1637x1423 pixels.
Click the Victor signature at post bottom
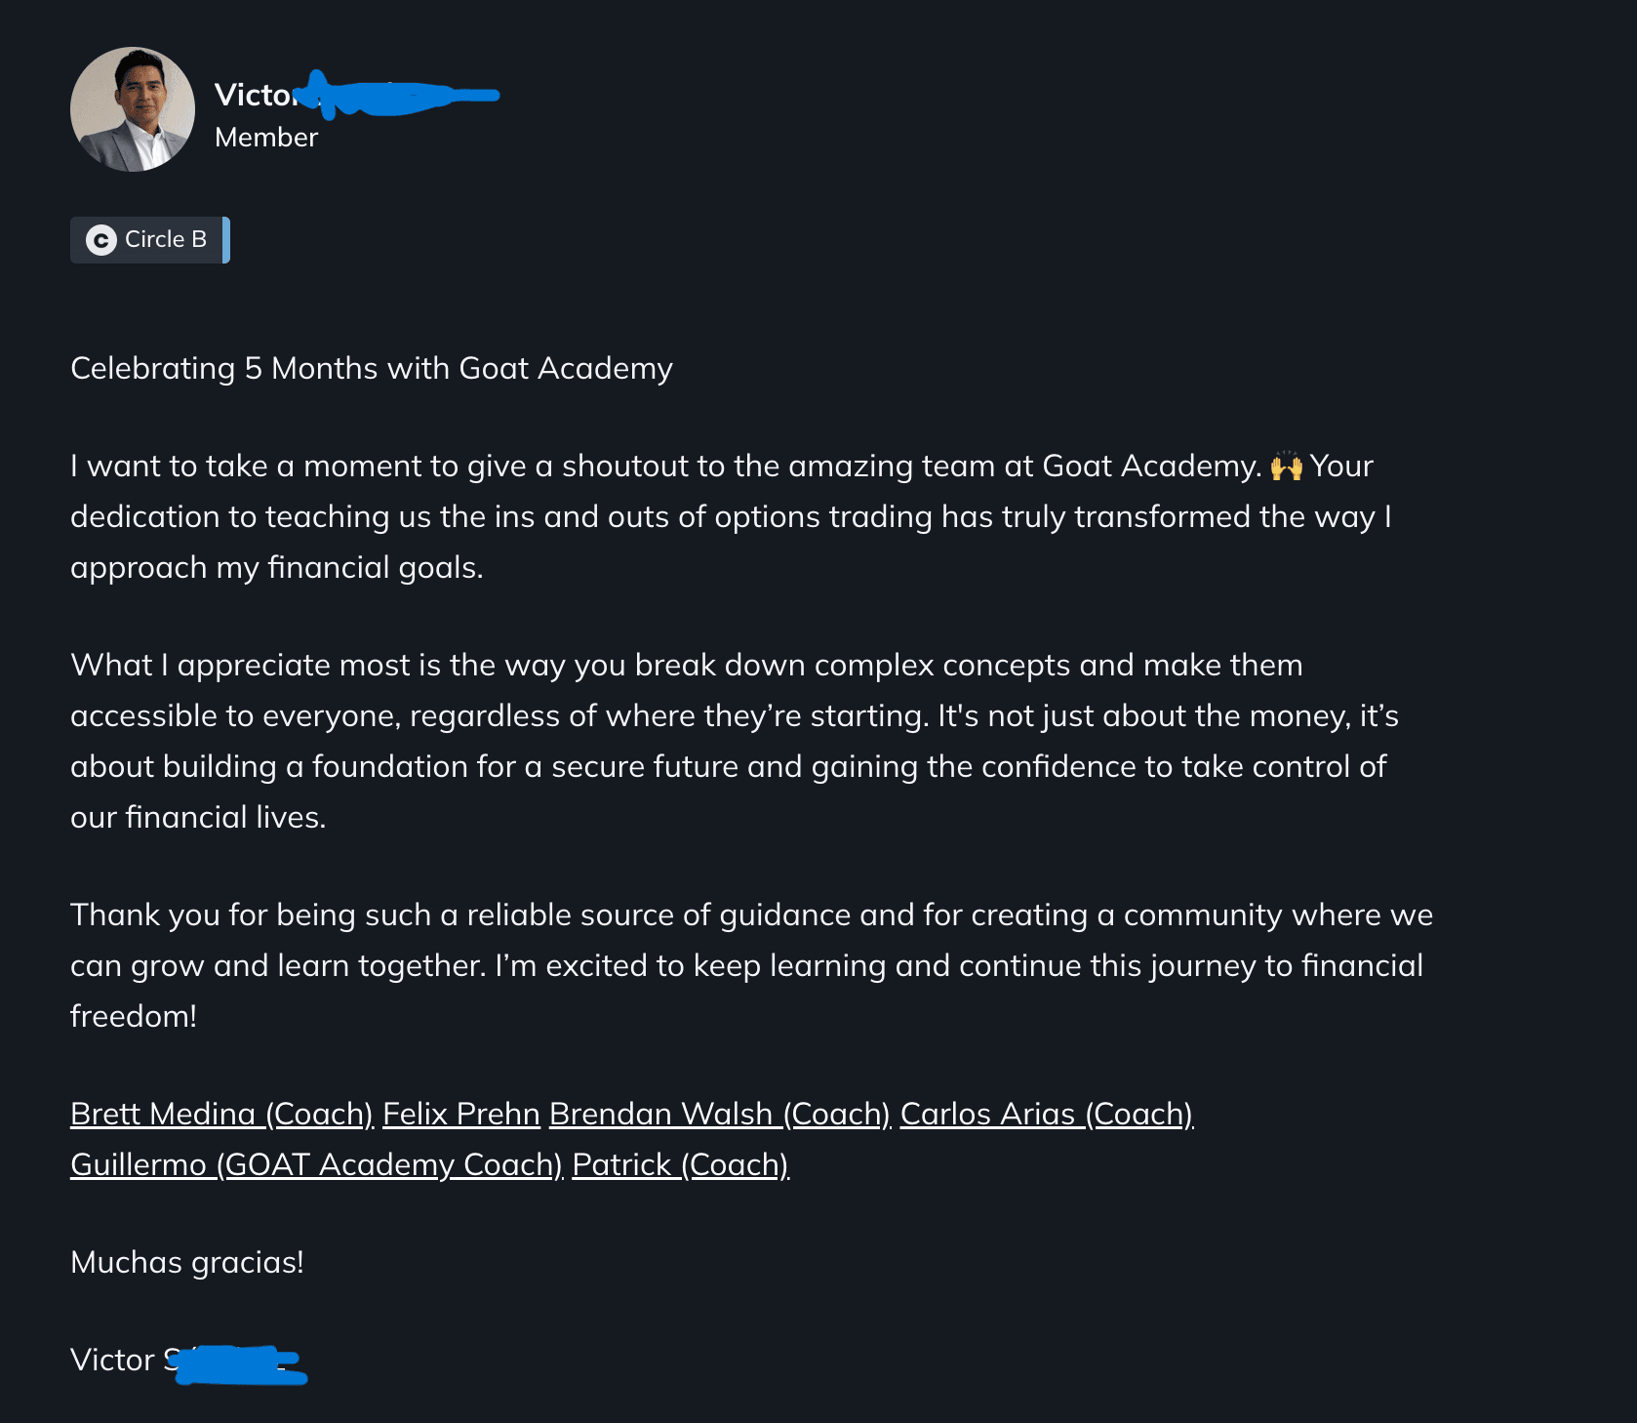(112, 1360)
